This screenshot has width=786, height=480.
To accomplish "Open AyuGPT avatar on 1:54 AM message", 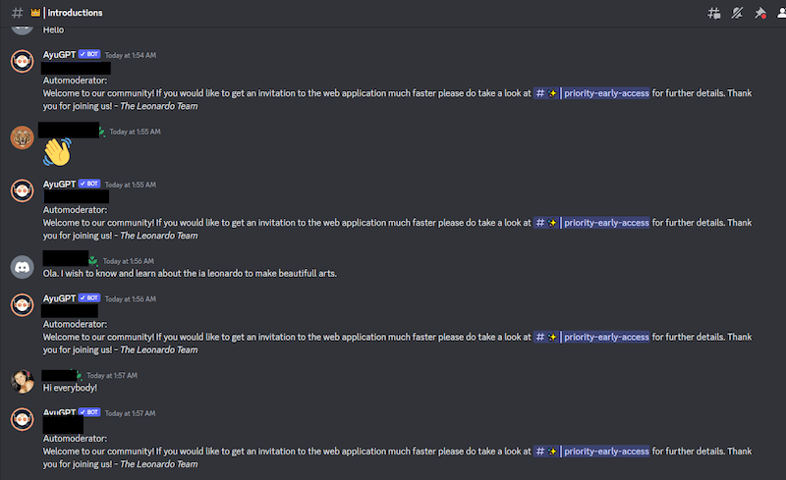I will (x=22, y=61).
